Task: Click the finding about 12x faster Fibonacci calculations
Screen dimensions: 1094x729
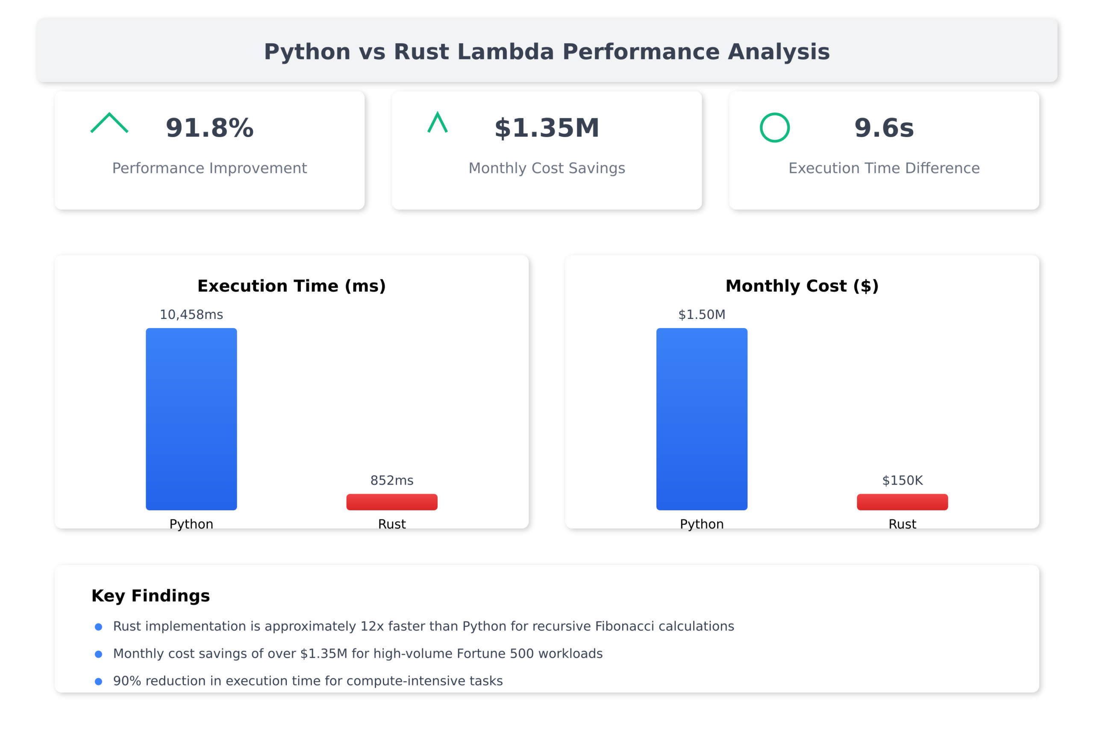Action: pos(424,627)
